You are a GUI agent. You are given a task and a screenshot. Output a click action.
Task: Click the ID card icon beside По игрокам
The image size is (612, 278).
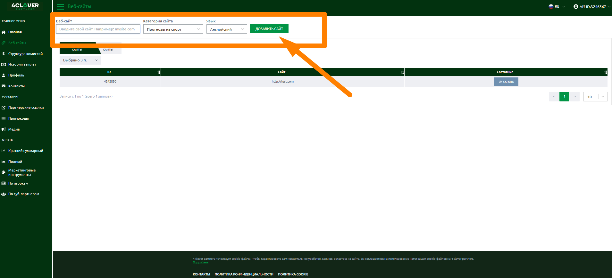coord(4,183)
